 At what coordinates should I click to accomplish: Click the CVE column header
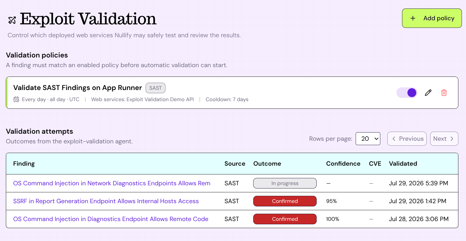tap(375, 164)
